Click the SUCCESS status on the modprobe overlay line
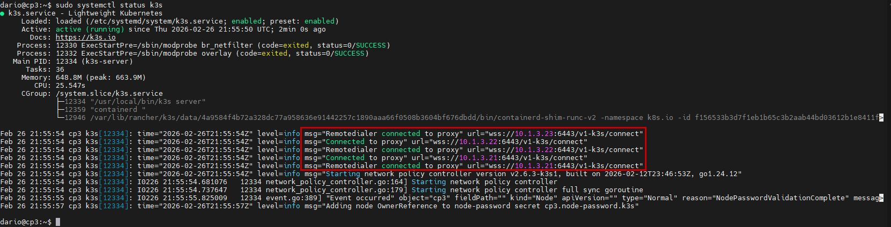 click(x=350, y=54)
